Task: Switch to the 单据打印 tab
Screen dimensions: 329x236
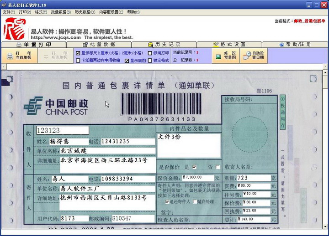Action: (x=34, y=45)
